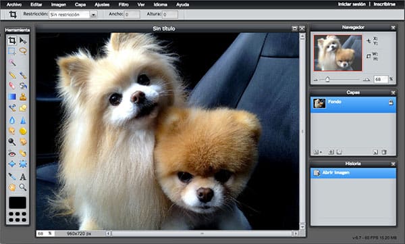Select the Smudge finger tool
405x244 pixels.
pos(12,131)
